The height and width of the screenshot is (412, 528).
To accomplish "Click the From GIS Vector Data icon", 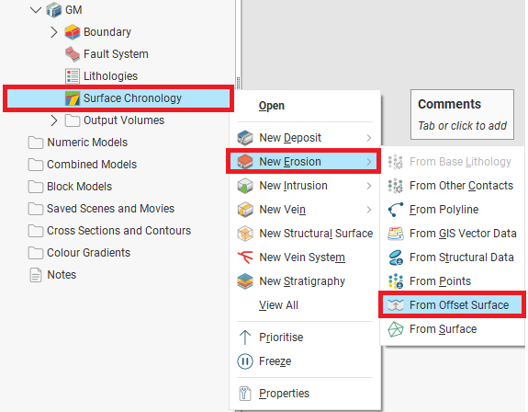I will (x=396, y=234).
